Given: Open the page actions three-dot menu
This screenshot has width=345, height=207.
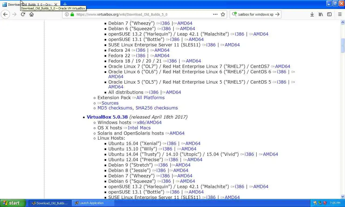Looking at the screenshot, I should (x=215, y=14).
